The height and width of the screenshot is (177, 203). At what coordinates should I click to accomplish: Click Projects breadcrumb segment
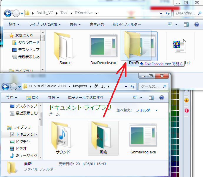(x=80, y=86)
